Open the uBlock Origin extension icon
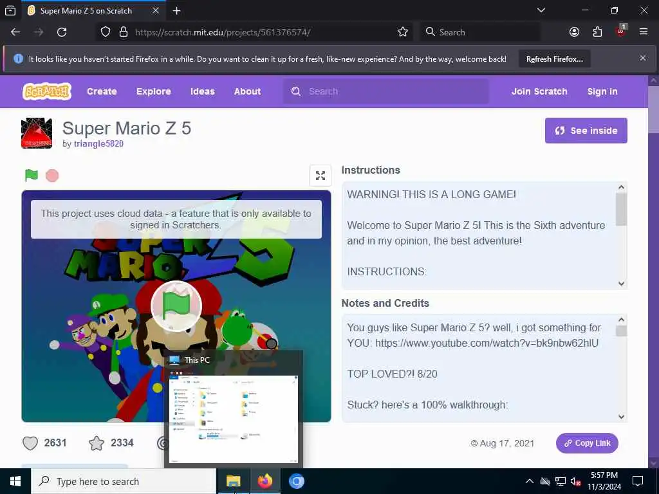 [x=621, y=31]
